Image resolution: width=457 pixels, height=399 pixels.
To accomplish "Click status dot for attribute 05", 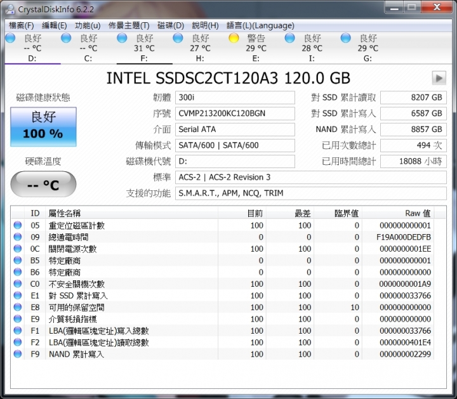I will [x=18, y=225].
